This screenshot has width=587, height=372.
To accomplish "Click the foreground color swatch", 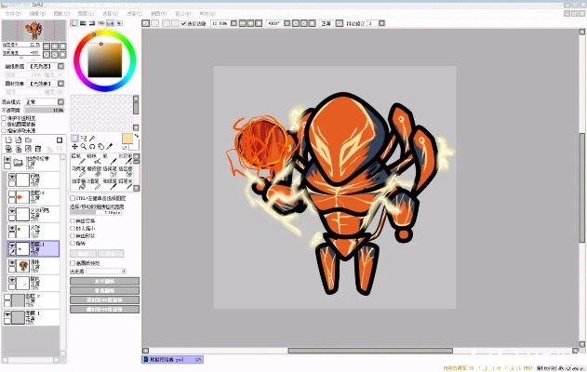I will coord(127,139).
